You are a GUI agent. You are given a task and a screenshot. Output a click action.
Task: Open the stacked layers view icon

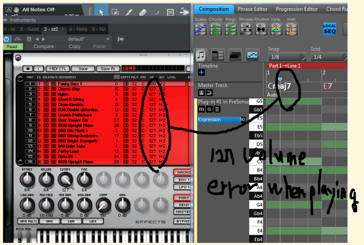click(x=235, y=55)
